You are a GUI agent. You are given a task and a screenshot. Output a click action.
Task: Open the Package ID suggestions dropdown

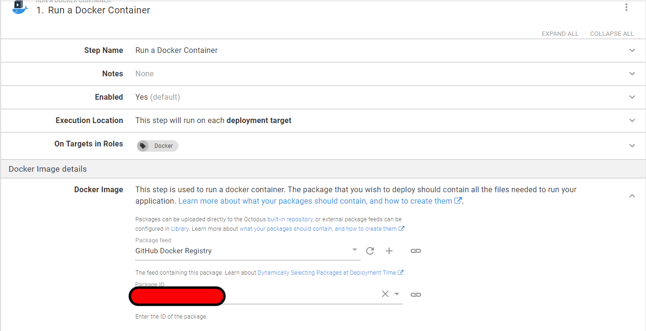(396, 294)
